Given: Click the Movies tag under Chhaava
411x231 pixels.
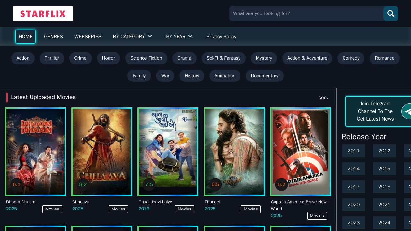Looking at the screenshot, I should pyautogui.click(x=118, y=209).
